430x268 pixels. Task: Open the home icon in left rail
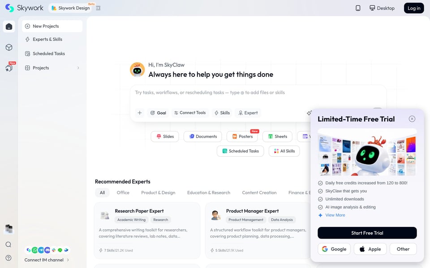(9, 26)
